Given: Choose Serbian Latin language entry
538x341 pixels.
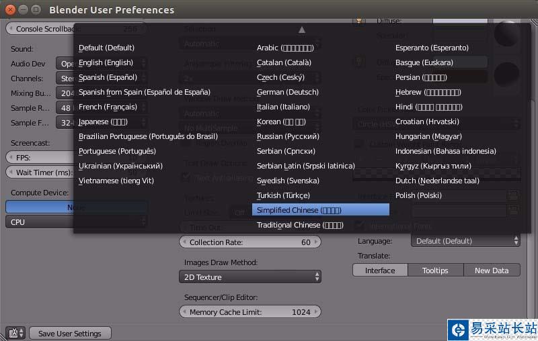Looking at the screenshot, I should point(306,166).
